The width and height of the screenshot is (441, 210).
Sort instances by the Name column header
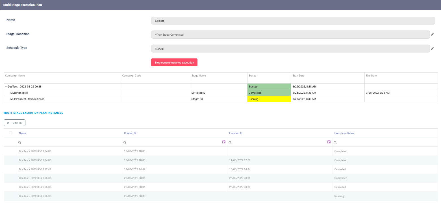click(x=22, y=133)
